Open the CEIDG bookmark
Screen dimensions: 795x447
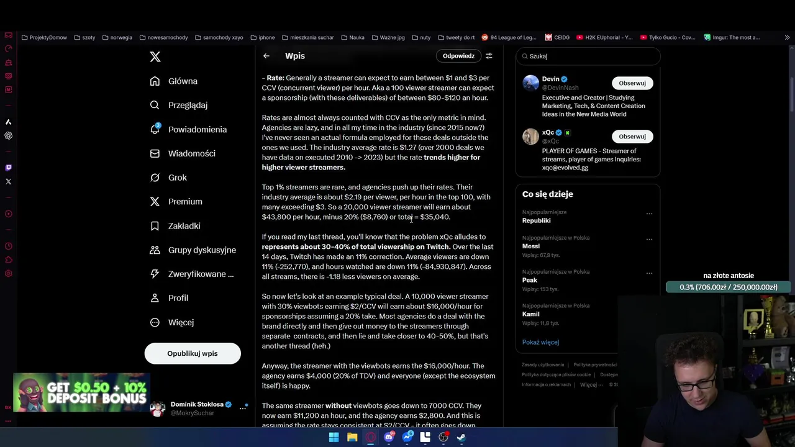pos(557,37)
